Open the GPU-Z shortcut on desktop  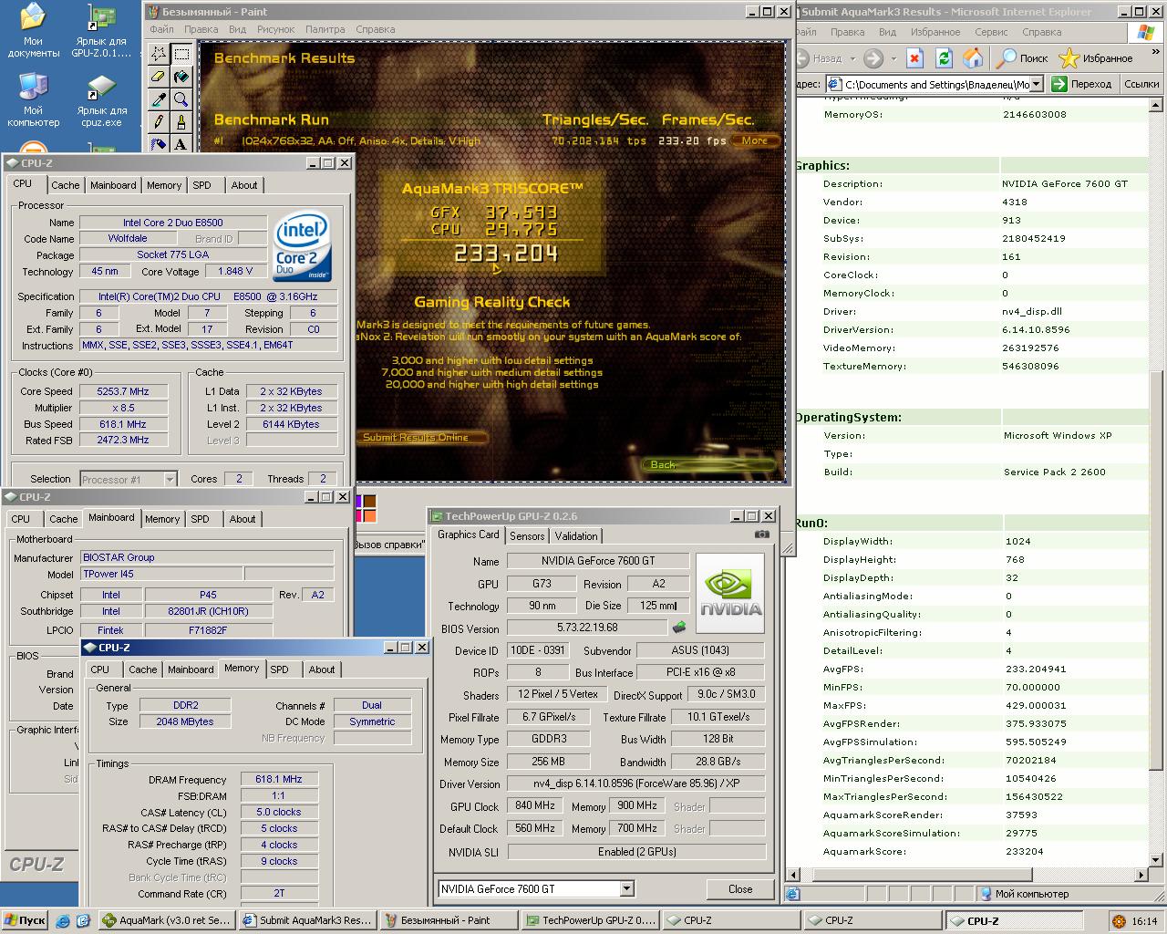[101, 30]
